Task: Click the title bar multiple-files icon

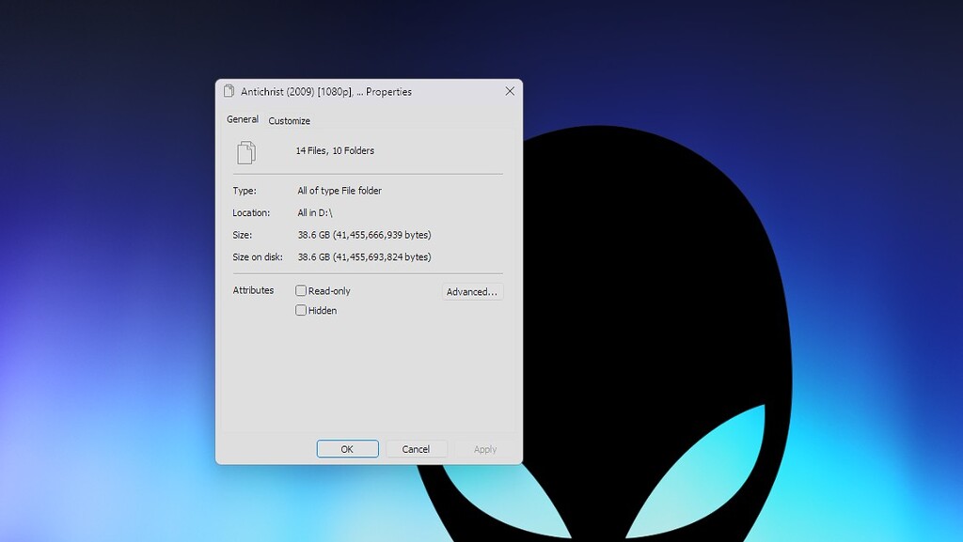Action: tap(229, 91)
